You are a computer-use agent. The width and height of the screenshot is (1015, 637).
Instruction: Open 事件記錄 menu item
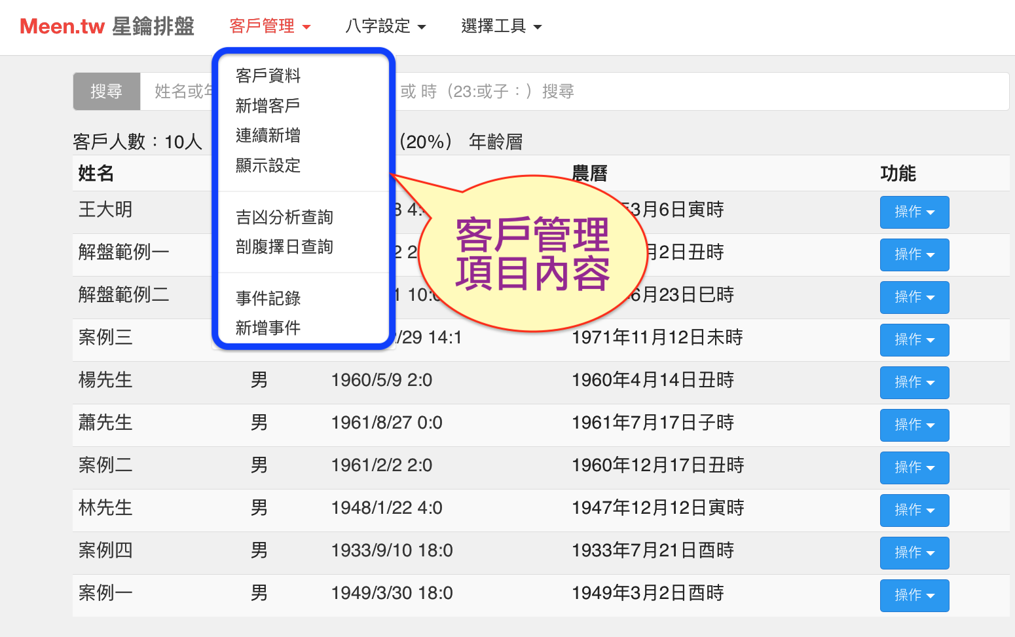pyautogui.click(x=268, y=298)
